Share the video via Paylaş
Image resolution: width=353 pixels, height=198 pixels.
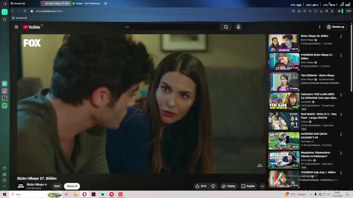(228, 186)
